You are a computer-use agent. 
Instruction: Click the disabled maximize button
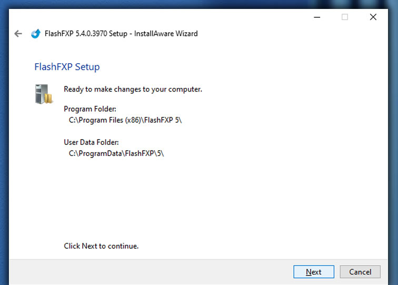(x=345, y=17)
